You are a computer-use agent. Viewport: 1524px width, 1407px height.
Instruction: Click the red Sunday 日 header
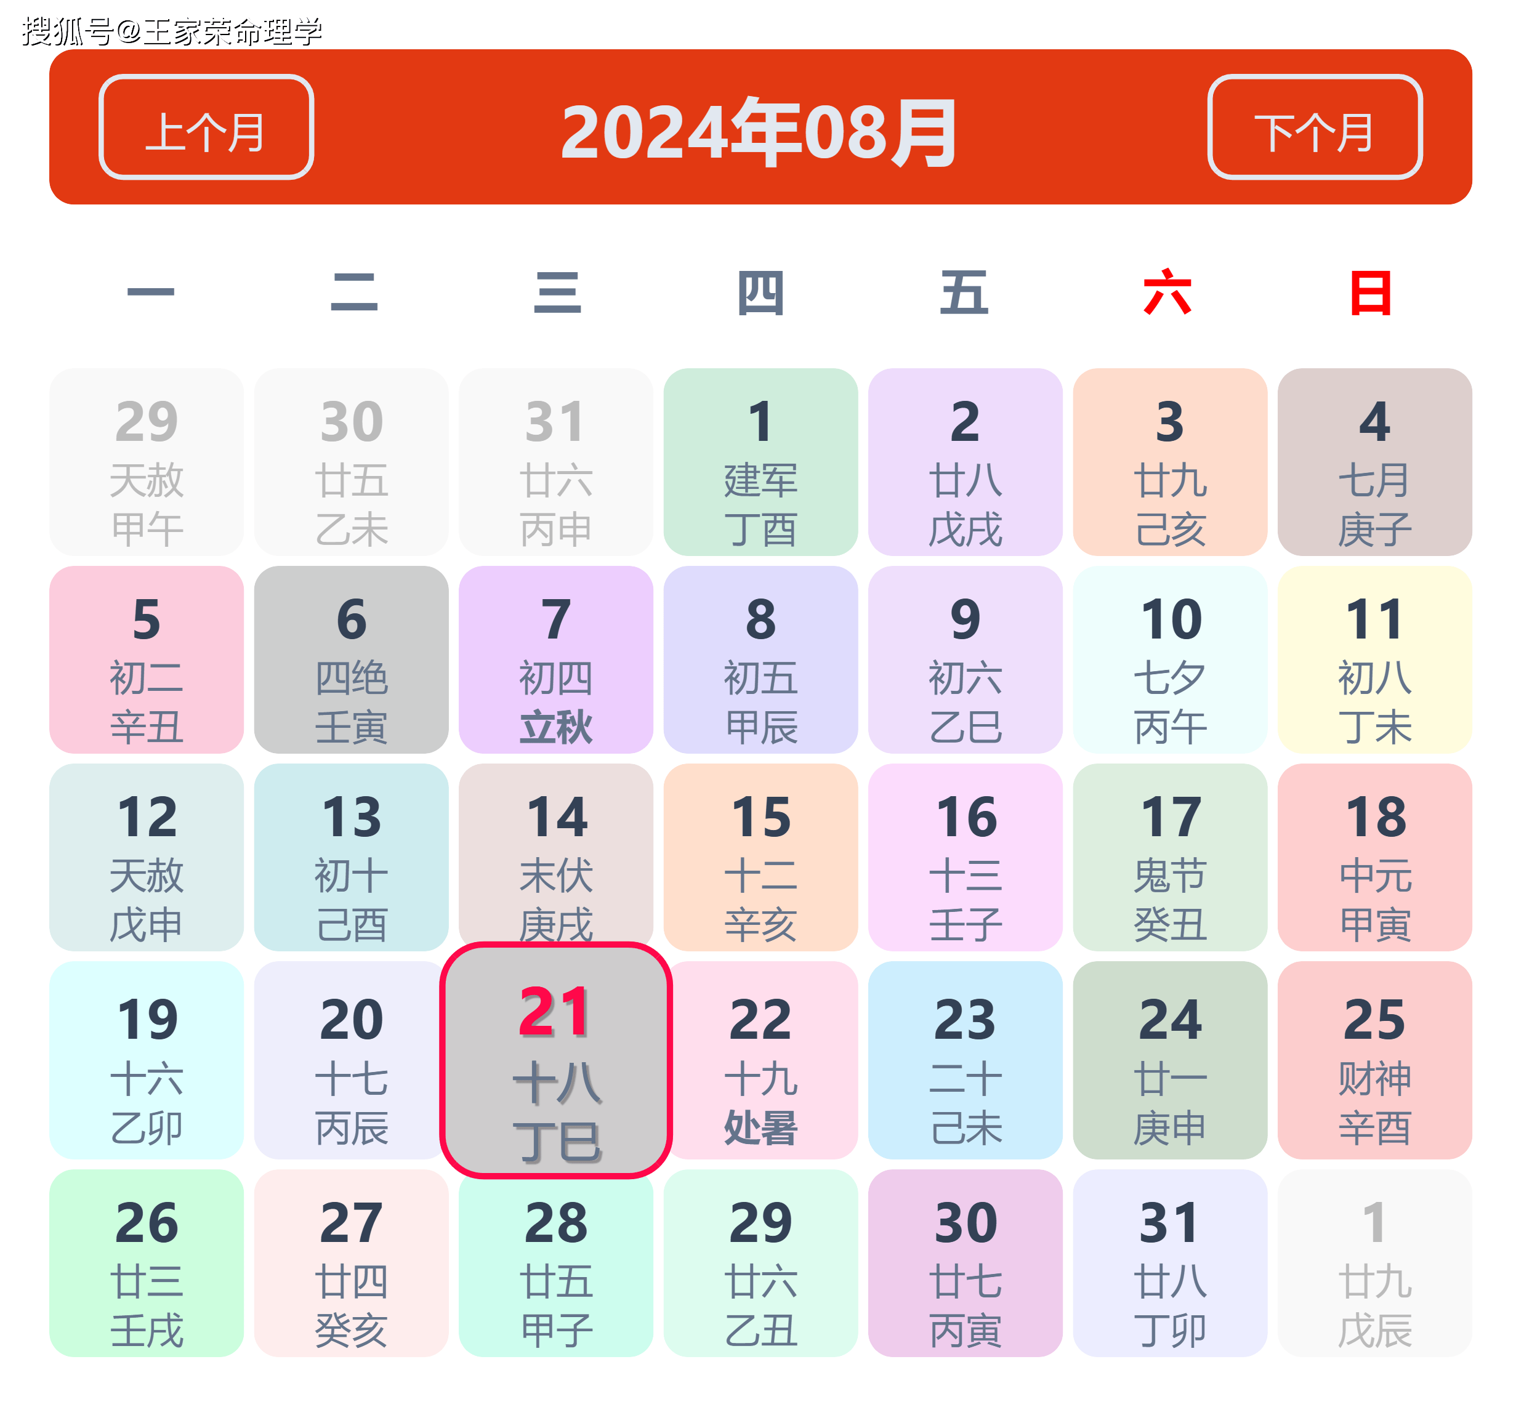(1370, 292)
